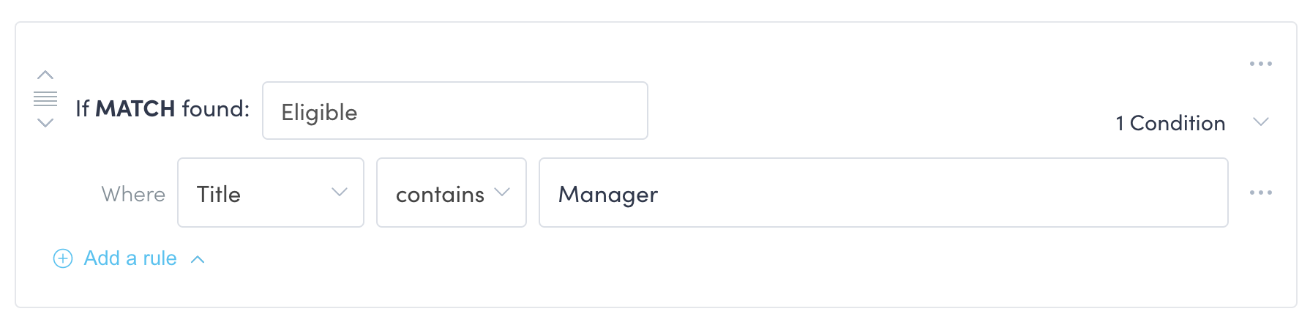Image resolution: width=1310 pixels, height=325 pixels.
Task: Click the move-down arrow for the rule block
Action: 45,123
